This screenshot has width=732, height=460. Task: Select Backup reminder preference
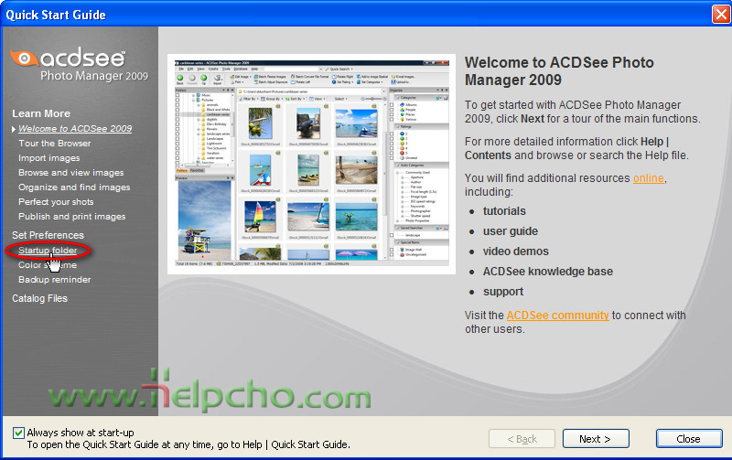tap(55, 280)
